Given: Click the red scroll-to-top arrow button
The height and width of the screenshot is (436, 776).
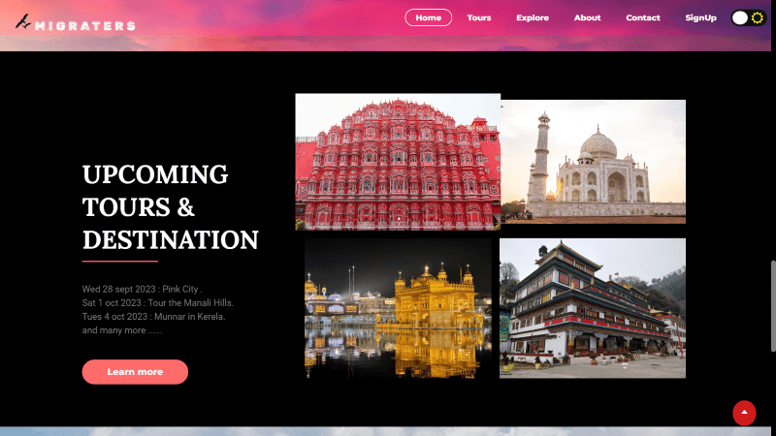Looking at the screenshot, I should (x=744, y=413).
